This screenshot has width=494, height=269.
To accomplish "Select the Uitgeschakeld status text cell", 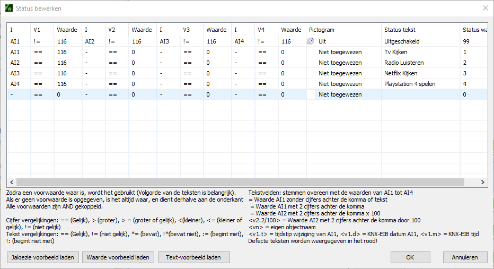I will [x=421, y=41].
